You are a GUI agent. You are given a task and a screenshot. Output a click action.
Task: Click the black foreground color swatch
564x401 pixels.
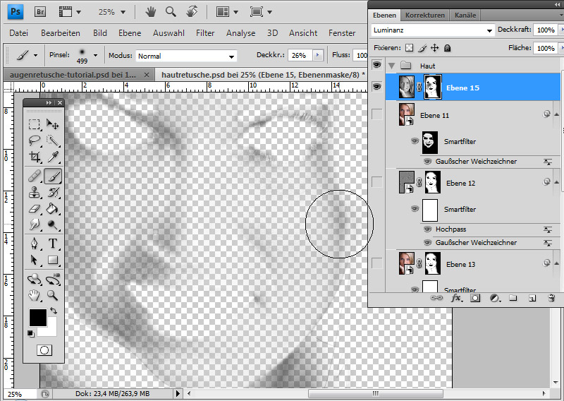tap(38, 318)
